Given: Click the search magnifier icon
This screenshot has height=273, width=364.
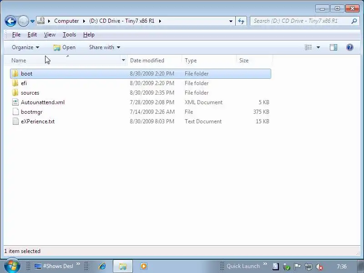Looking at the screenshot, I should pyautogui.click(x=354, y=21).
